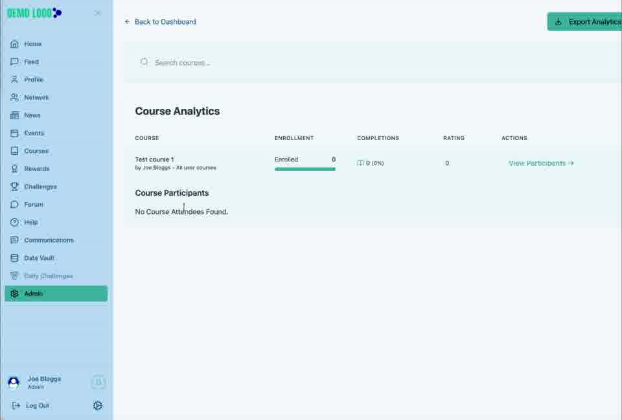Click Export Analytics button
Image resolution: width=622 pixels, height=420 pixels.
point(584,22)
